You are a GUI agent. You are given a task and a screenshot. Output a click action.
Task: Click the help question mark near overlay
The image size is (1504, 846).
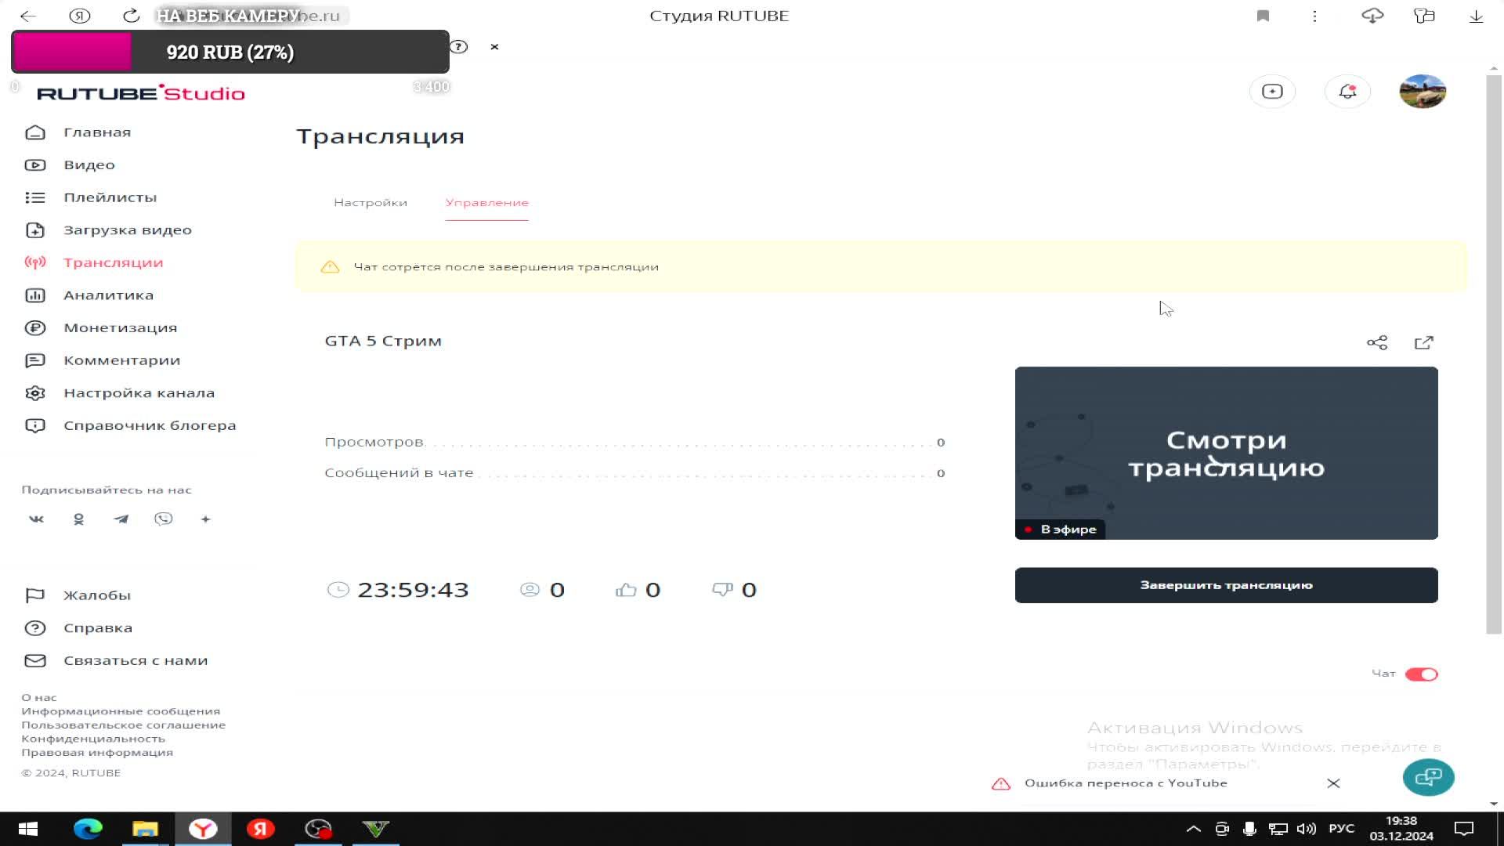pos(459,46)
